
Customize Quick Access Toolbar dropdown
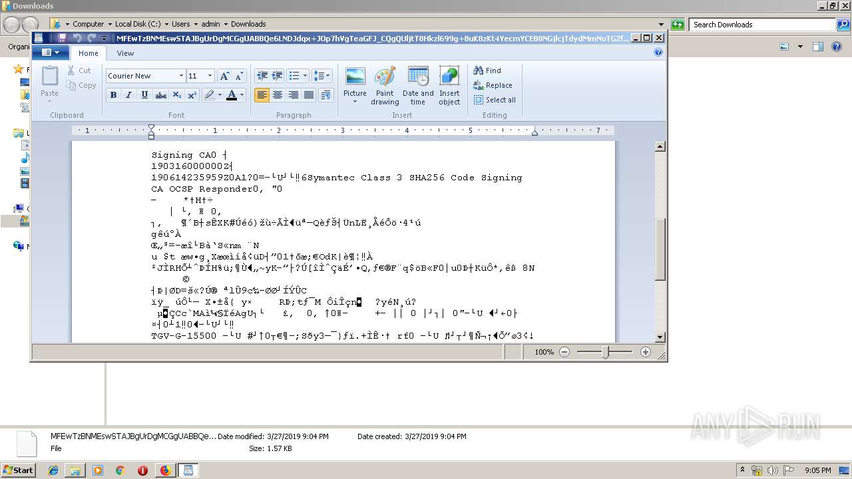click(105, 39)
